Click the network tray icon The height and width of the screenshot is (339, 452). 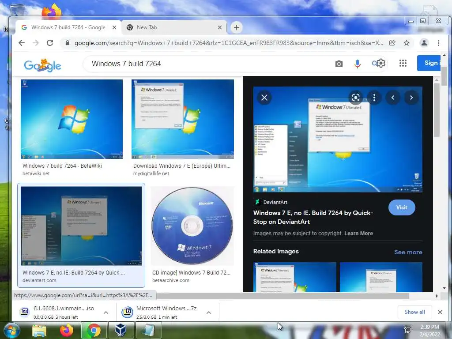click(407, 330)
